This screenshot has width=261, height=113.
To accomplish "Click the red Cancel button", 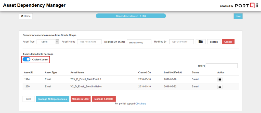I will click(228, 42).
